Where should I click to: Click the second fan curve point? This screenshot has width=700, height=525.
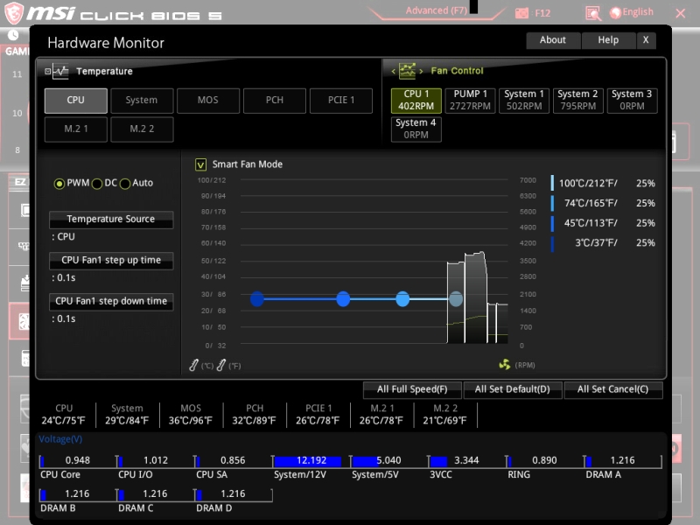[x=343, y=299]
